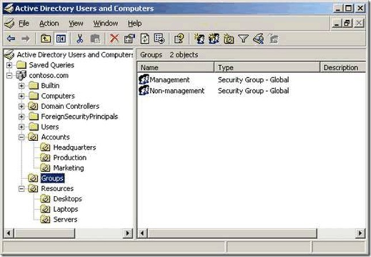The width and height of the screenshot is (371, 257).
Task: Select the Resources OU
Action: click(57, 188)
